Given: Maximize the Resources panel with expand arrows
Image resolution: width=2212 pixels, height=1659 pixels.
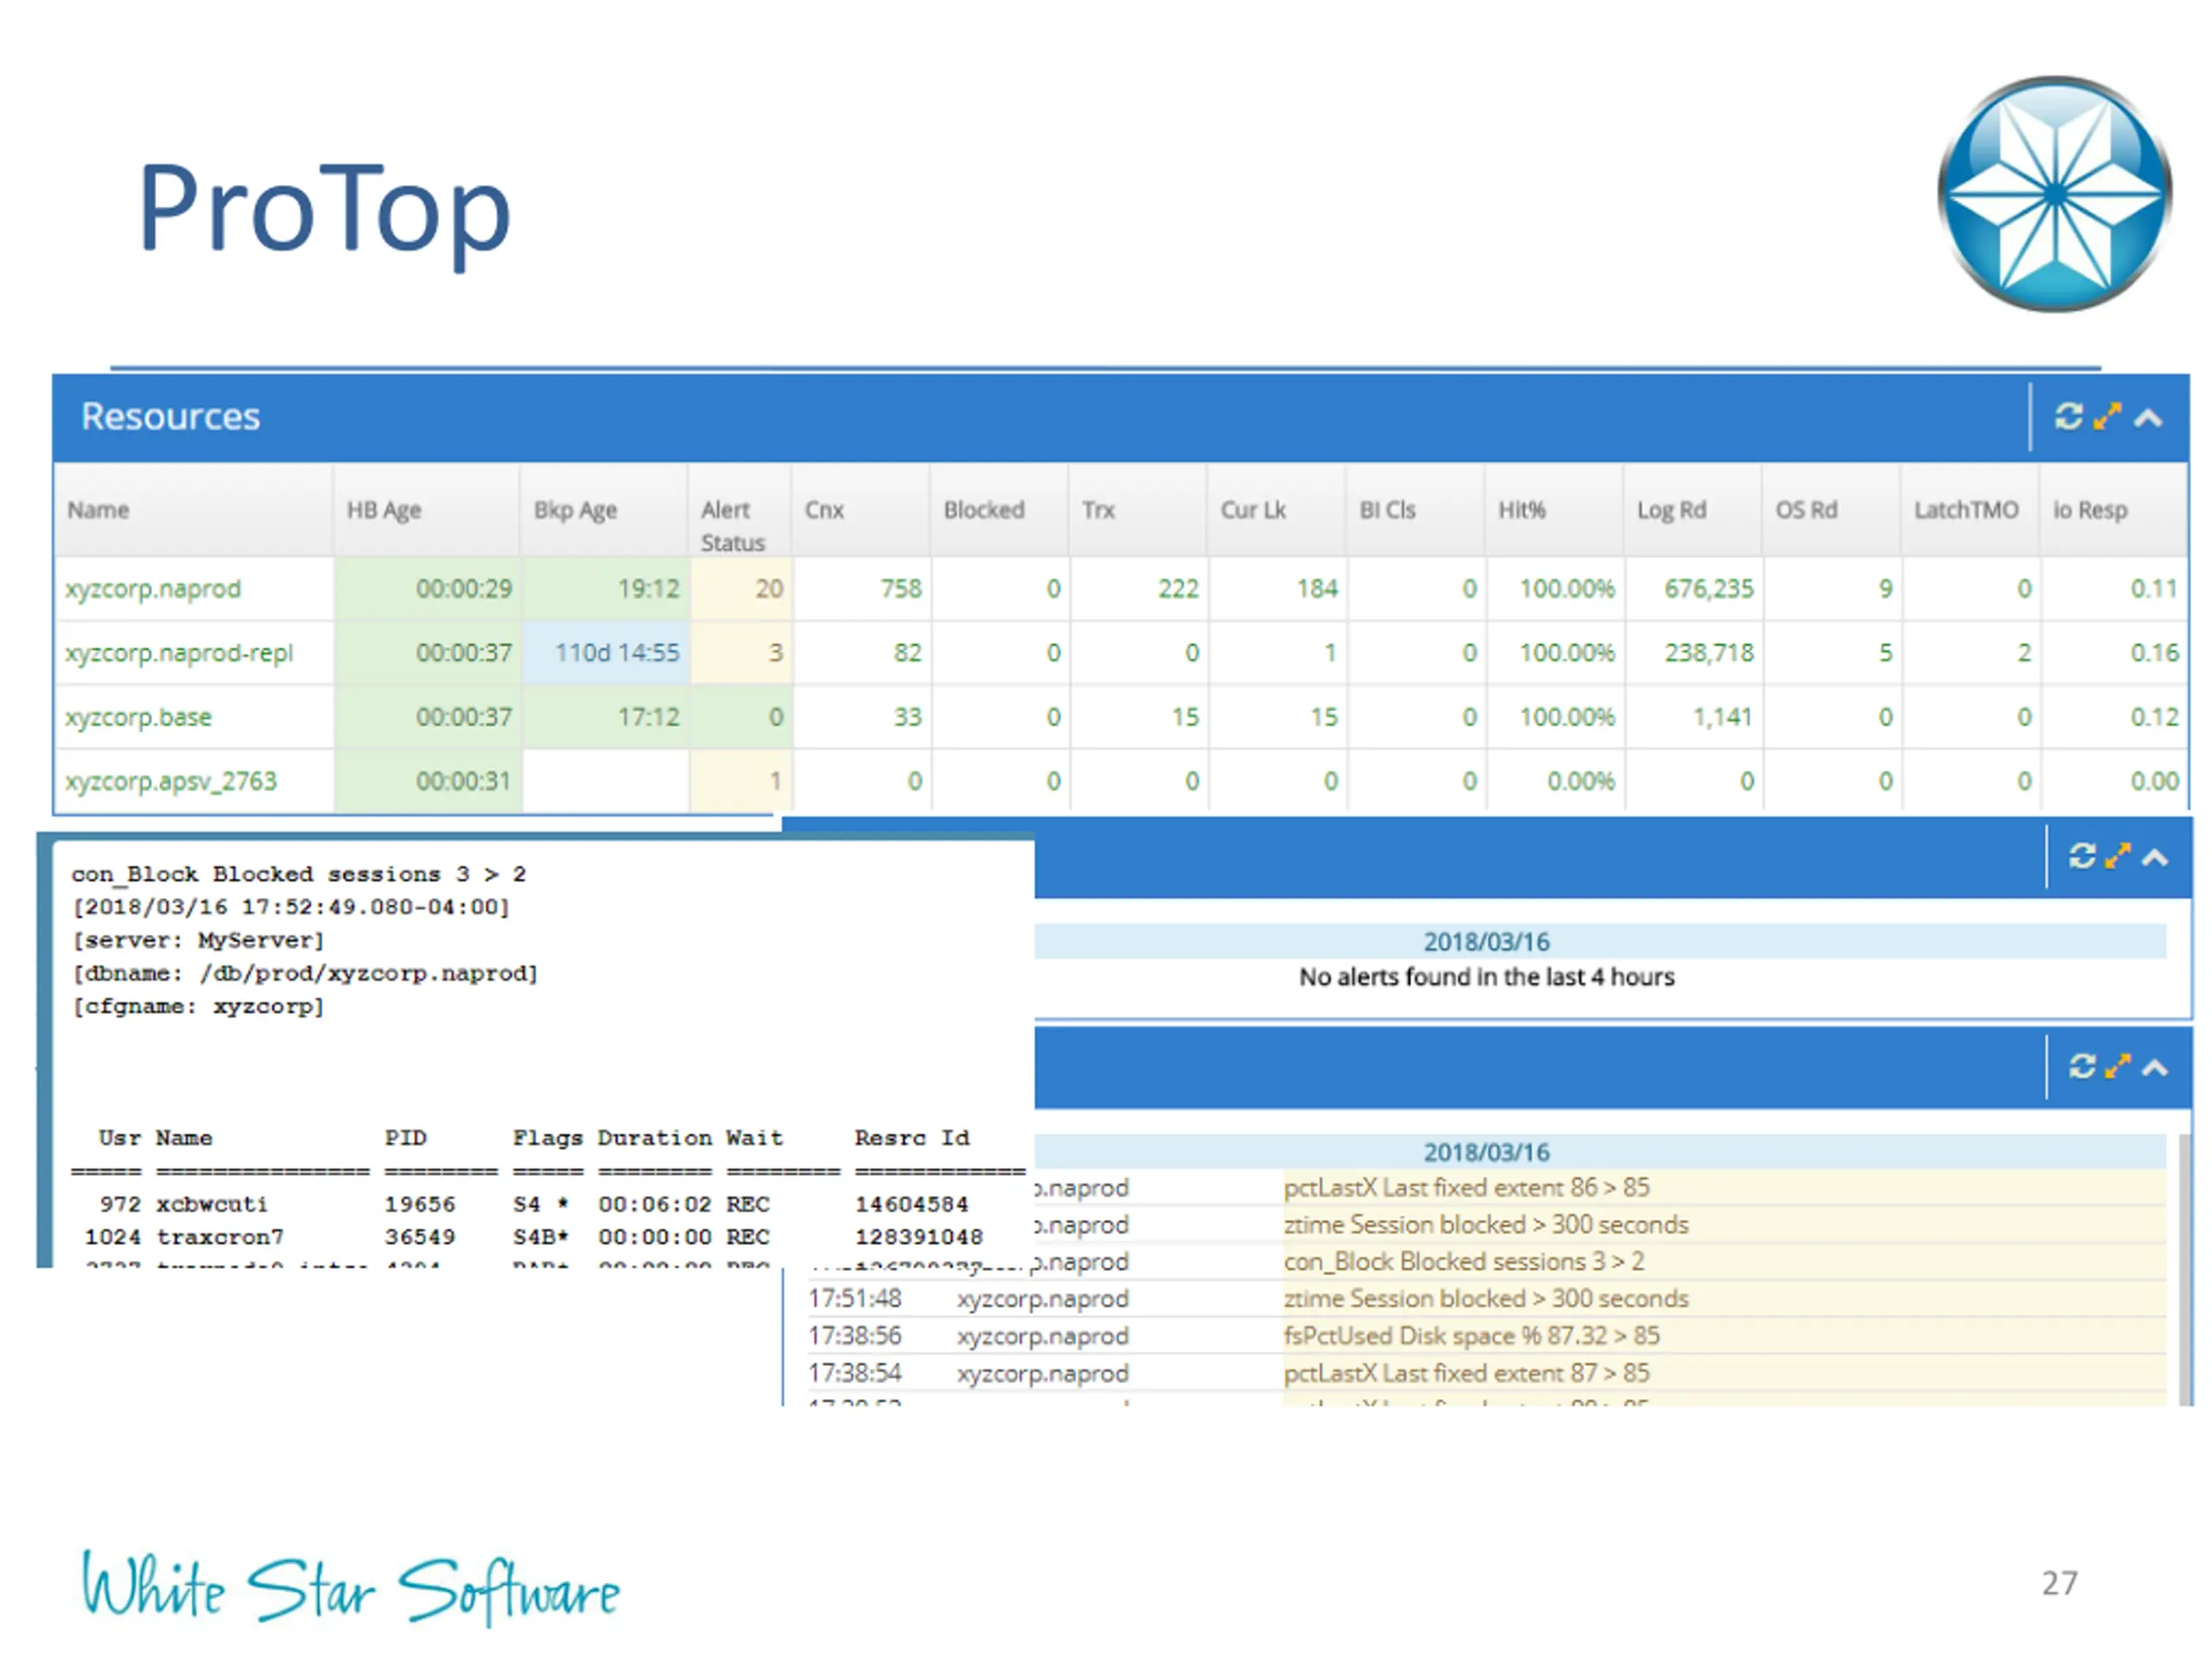Looking at the screenshot, I should [x=2107, y=416].
